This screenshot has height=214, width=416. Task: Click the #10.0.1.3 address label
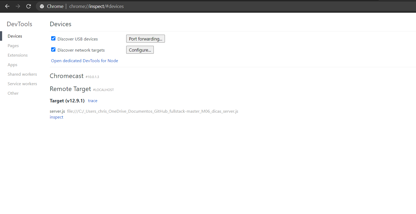click(x=92, y=77)
